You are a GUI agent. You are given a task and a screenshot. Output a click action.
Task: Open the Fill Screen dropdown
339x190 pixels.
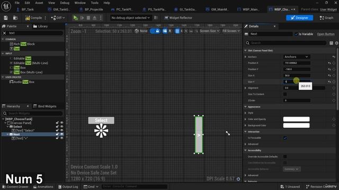(231, 31)
